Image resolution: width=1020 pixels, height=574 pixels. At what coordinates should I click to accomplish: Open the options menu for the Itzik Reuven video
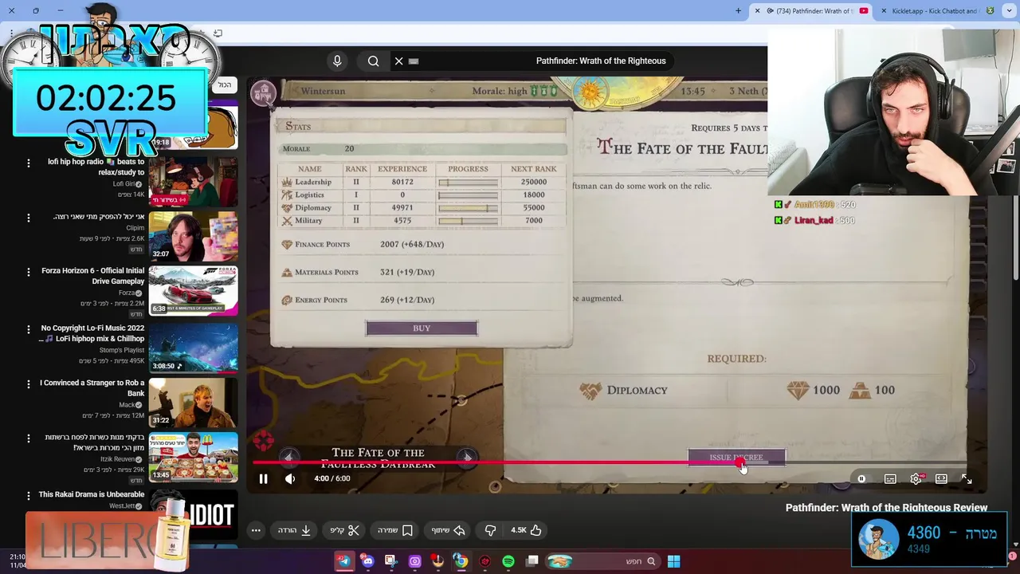(29, 438)
